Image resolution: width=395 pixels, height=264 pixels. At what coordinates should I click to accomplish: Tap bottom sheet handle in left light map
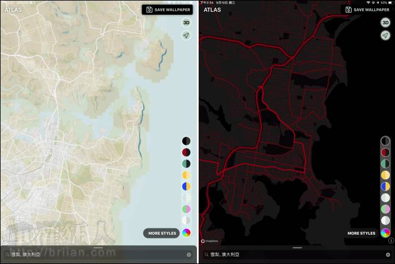[x=98, y=248]
